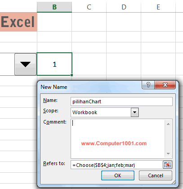
Task: Click the Excel title cell
Action: [x=18, y=22]
